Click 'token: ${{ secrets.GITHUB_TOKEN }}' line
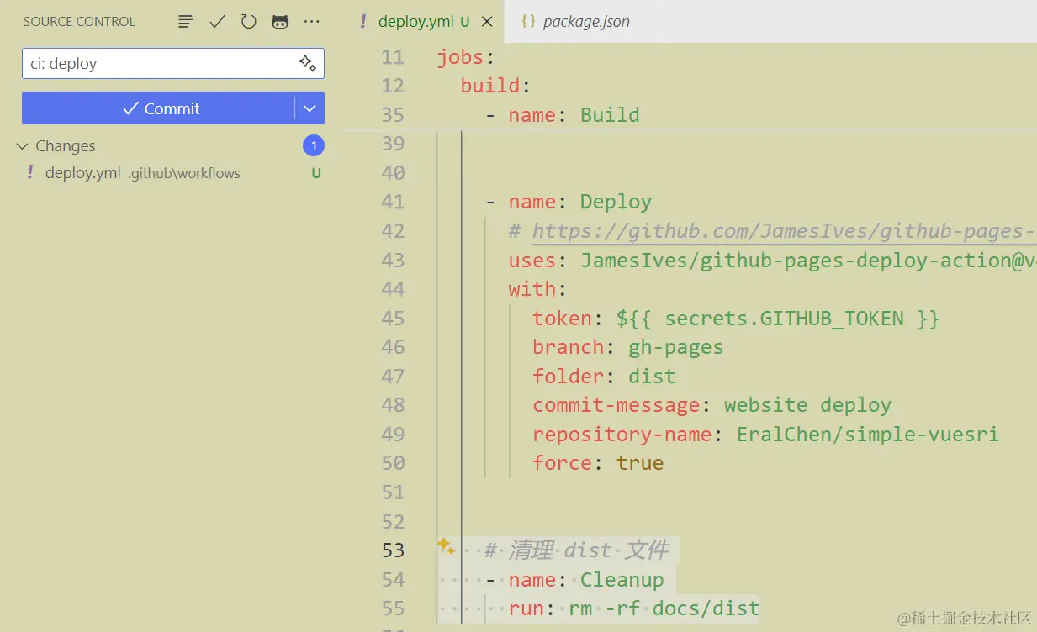 [x=736, y=319]
